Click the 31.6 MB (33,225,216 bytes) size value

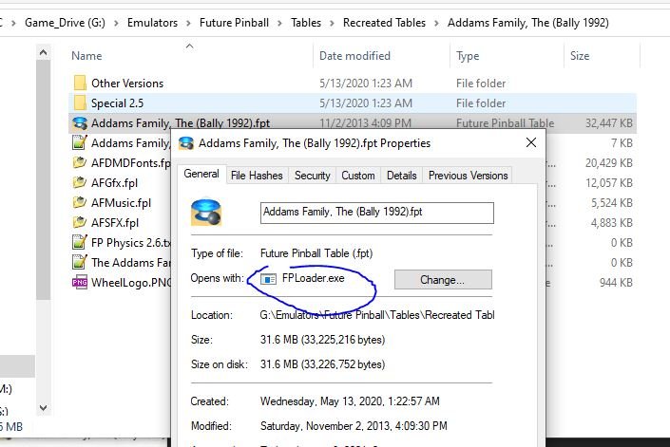click(322, 340)
